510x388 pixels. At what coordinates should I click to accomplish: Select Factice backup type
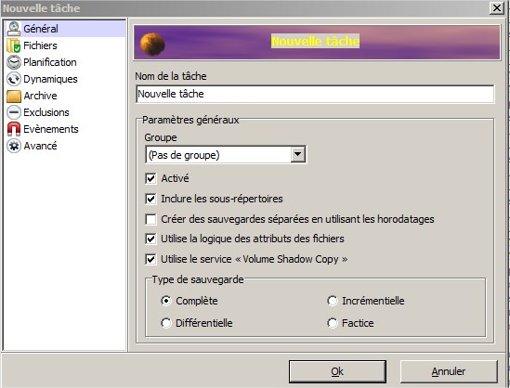(332, 323)
